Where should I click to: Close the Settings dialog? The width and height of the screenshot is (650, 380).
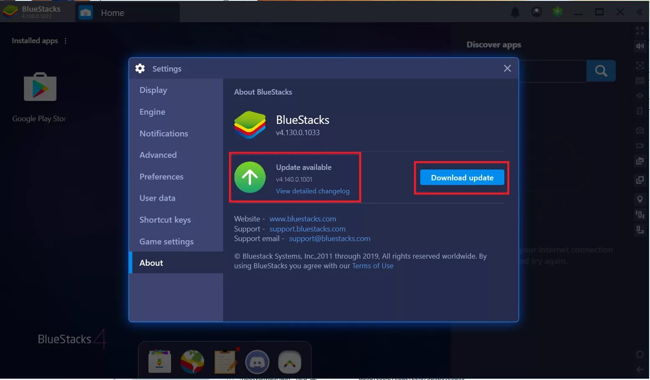507,68
